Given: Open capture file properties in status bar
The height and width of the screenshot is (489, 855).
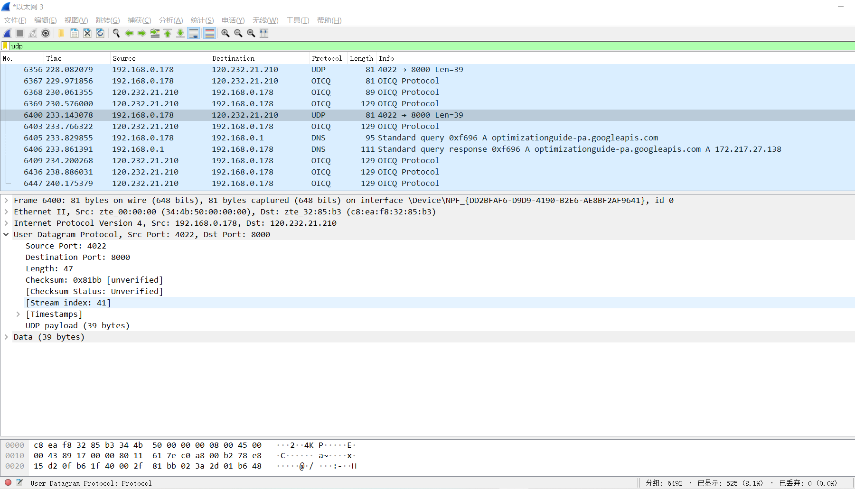Looking at the screenshot, I should coord(19,483).
